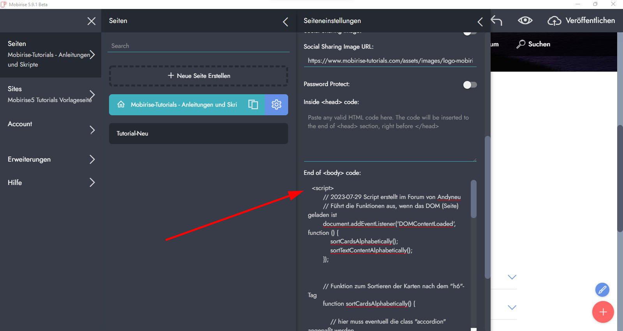Open page settings gear icon
This screenshot has height=331, width=623.
[x=276, y=104]
